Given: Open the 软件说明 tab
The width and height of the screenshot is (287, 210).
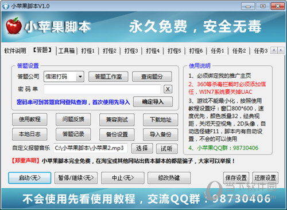Looking at the screenshot, I should point(15,51).
